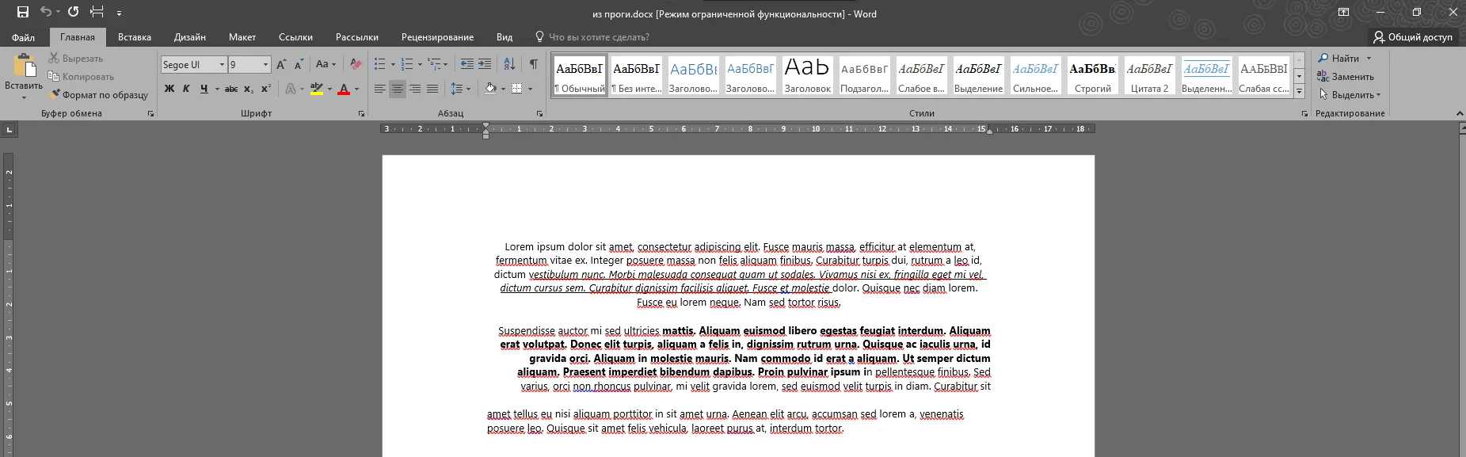1466x457 pixels.
Task: Select the Без интервала style
Action: [x=637, y=75]
